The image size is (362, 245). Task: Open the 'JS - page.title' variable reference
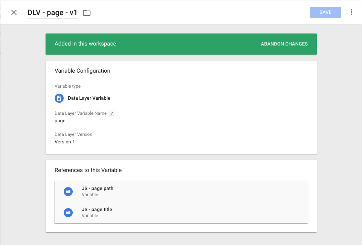(x=97, y=210)
